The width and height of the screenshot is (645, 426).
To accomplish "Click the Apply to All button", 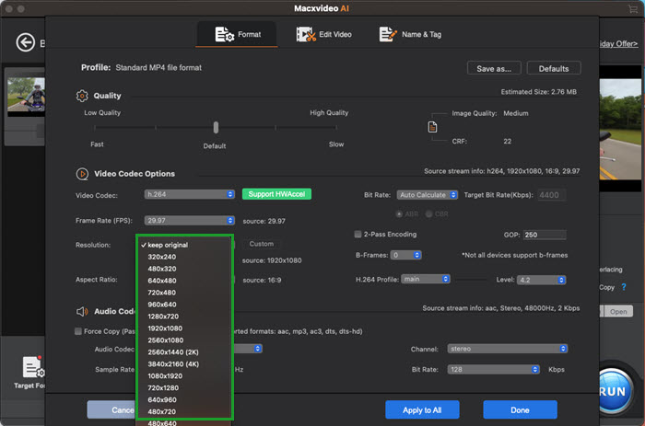I will pos(422,410).
